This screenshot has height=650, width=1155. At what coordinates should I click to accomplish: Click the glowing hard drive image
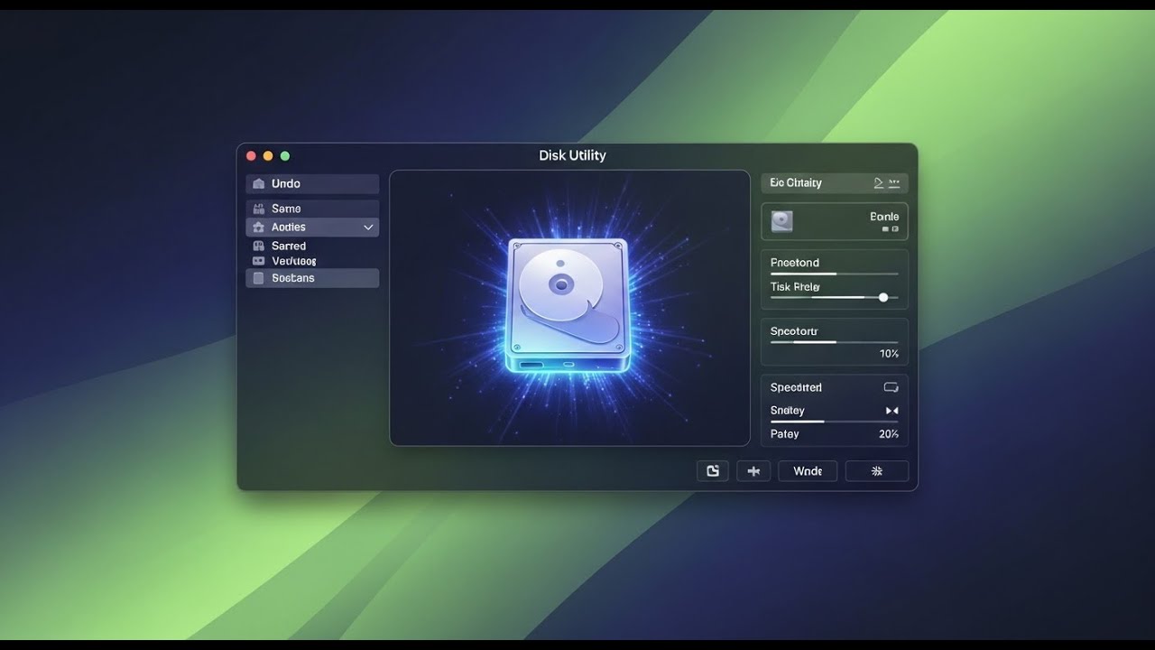(568, 306)
